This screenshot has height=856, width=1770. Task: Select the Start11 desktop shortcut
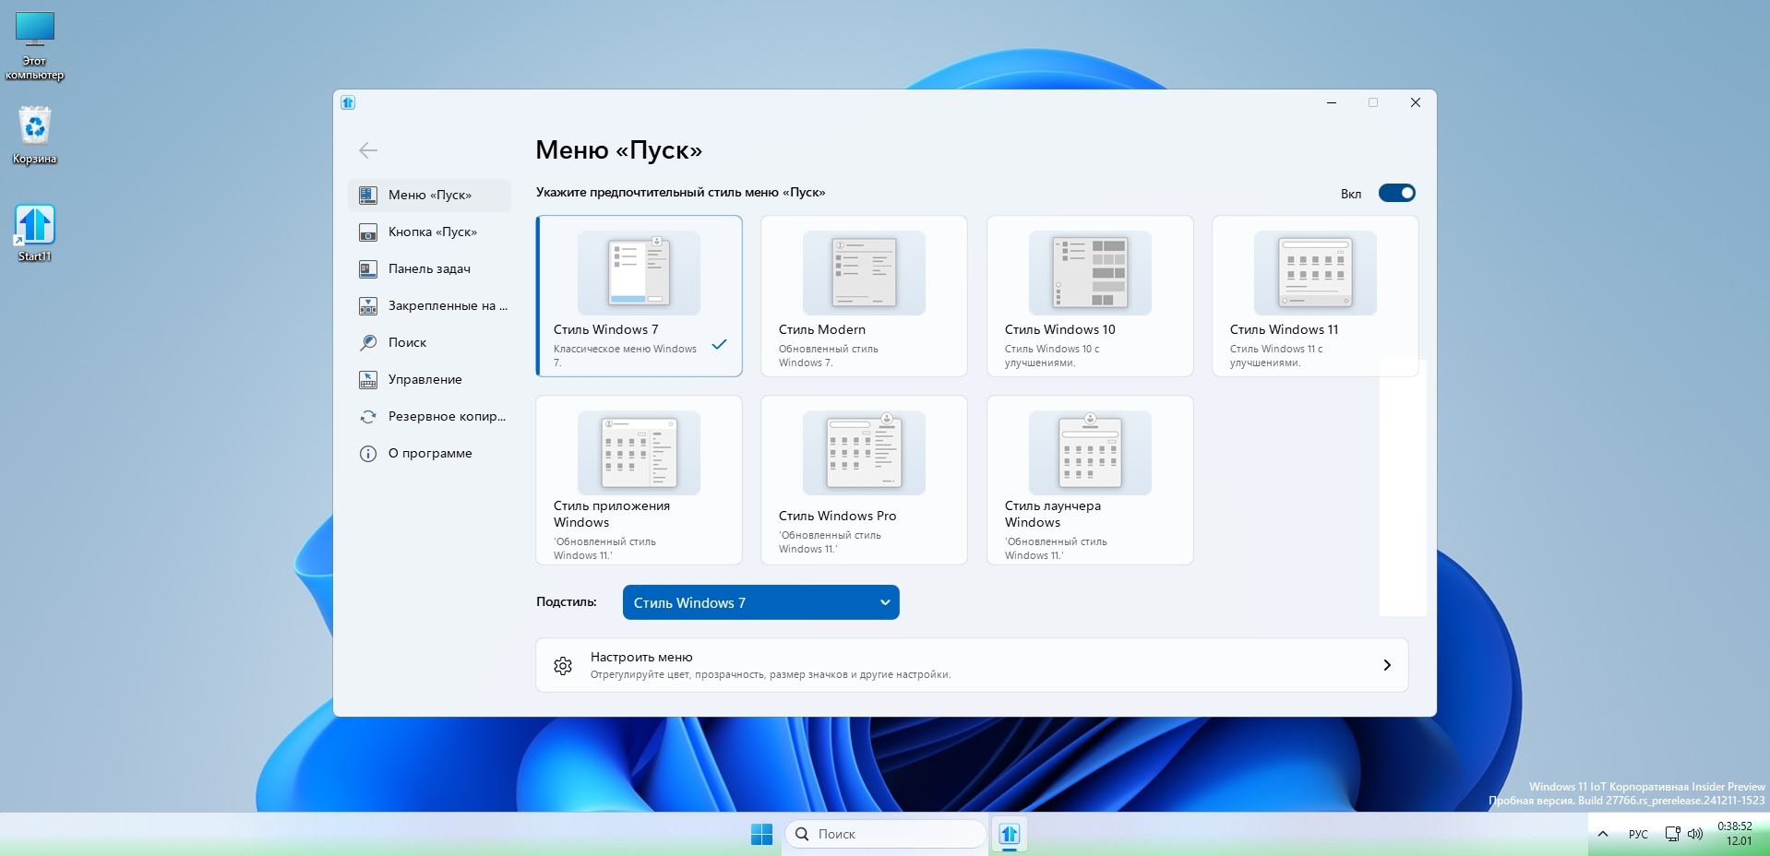click(35, 232)
